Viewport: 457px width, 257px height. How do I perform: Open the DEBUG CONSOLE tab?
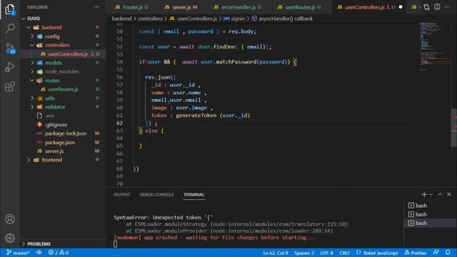156,194
